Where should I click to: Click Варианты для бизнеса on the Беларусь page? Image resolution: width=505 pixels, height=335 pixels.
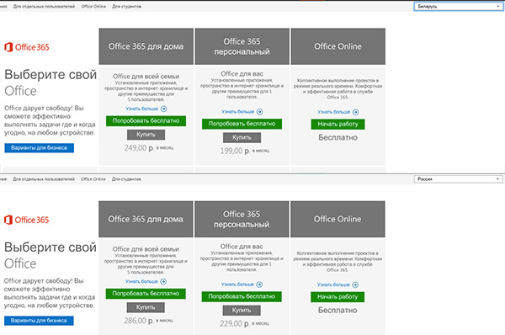pyautogui.click(x=39, y=148)
